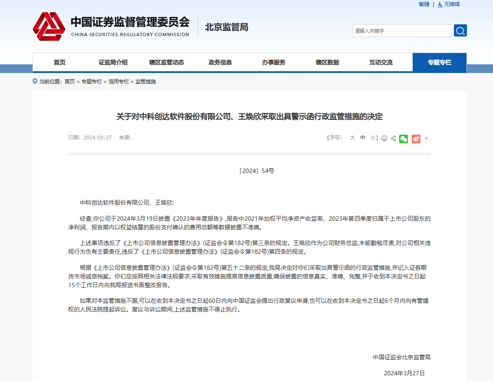
Task: Click the 北京监管局 header text
Action: (227, 27)
